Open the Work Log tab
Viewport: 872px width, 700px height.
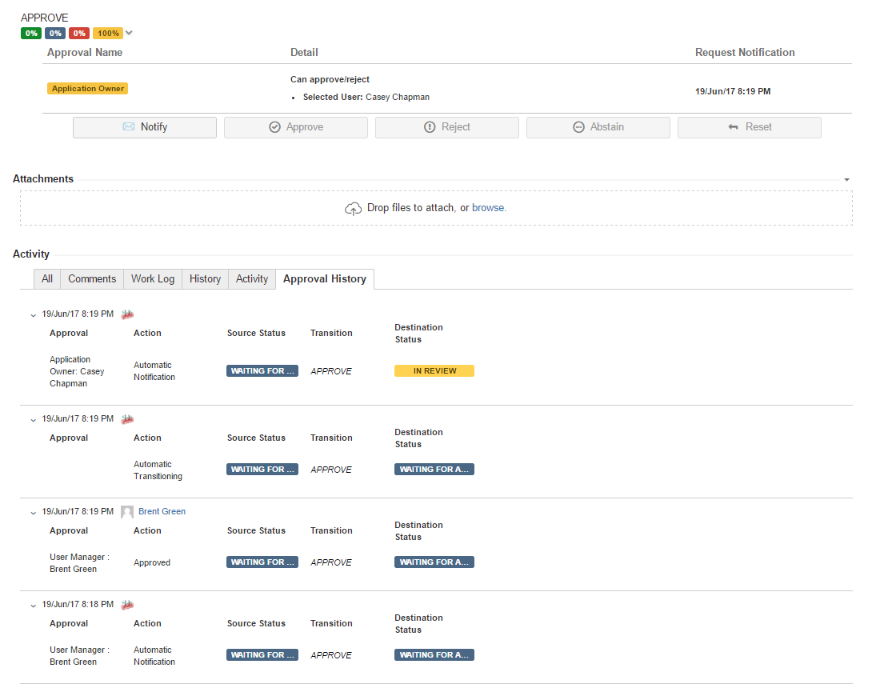[x=153, y=279]
